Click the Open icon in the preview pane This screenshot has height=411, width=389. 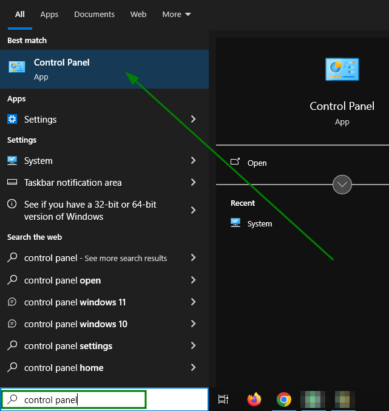point(235,161)
